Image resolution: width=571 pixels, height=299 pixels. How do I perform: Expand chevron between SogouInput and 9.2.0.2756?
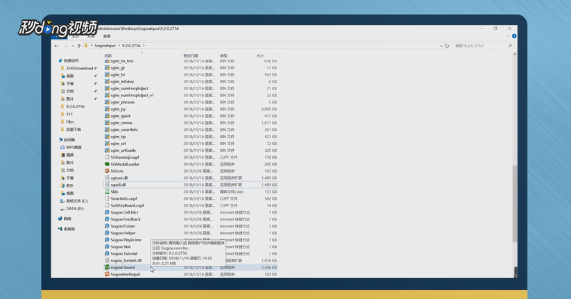click(x=119, y=46)
